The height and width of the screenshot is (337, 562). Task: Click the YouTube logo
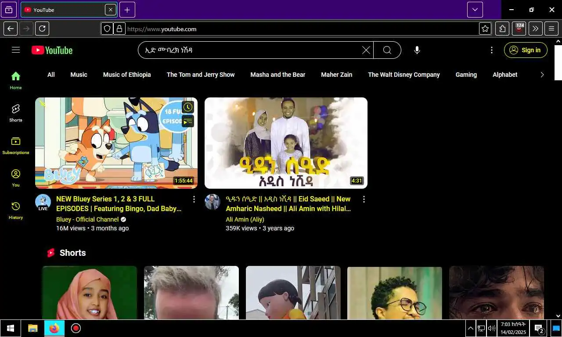click(x=52, y=50)
